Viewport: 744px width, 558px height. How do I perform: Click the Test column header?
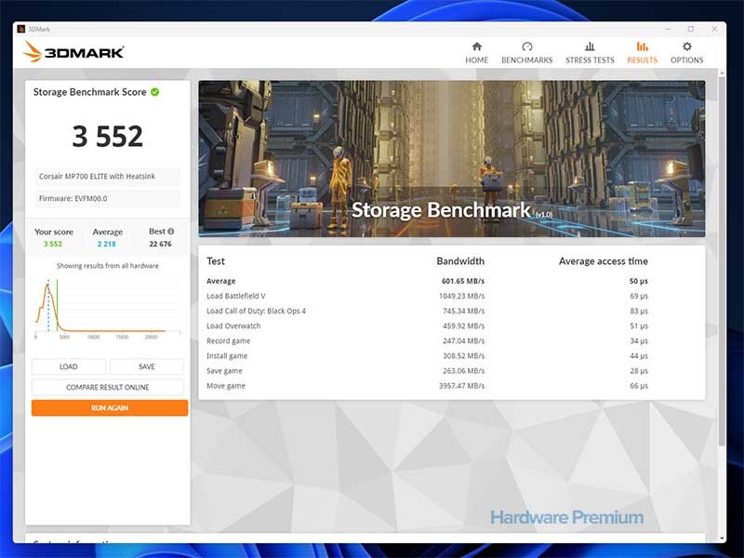tap(216, 261)
